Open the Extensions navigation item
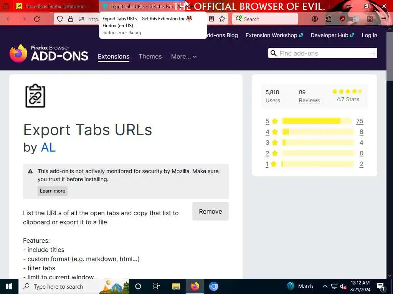393x294 pixels. pyautogui.click(x=114, y=57)
